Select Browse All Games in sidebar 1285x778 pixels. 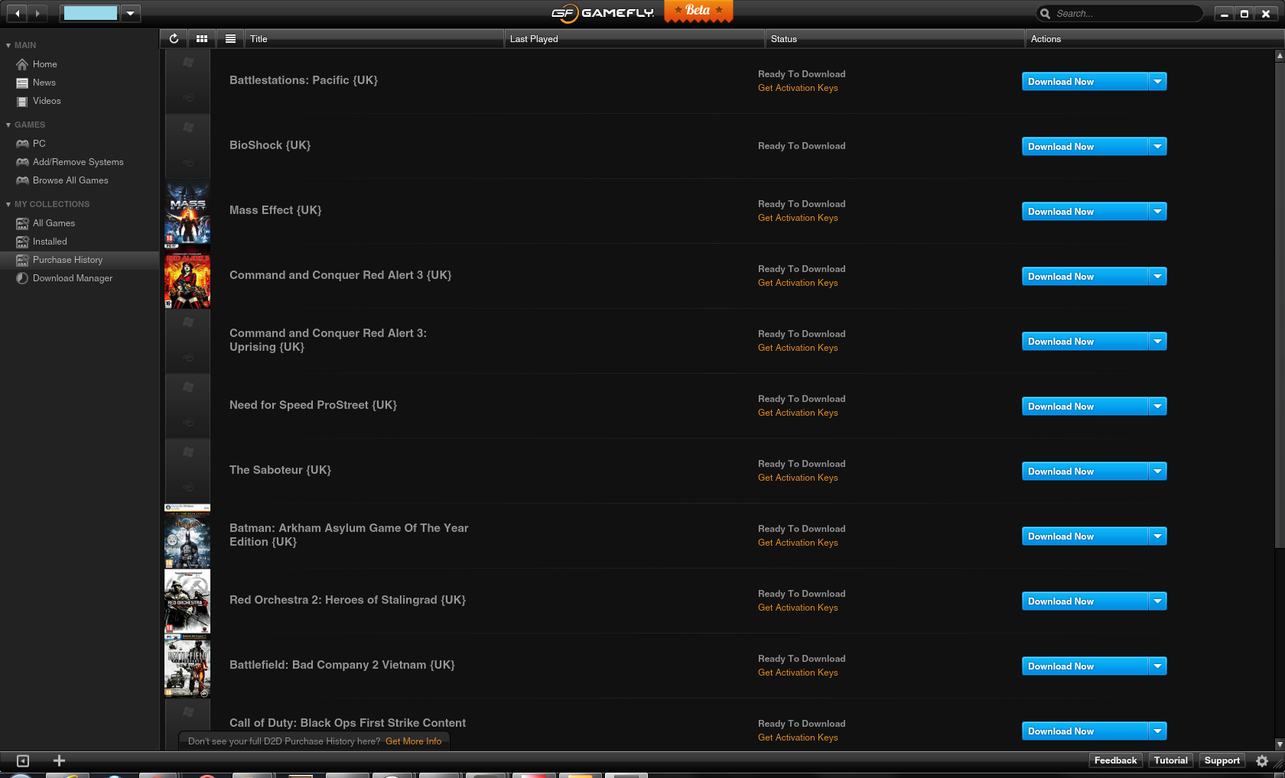[x=80, y=180]
